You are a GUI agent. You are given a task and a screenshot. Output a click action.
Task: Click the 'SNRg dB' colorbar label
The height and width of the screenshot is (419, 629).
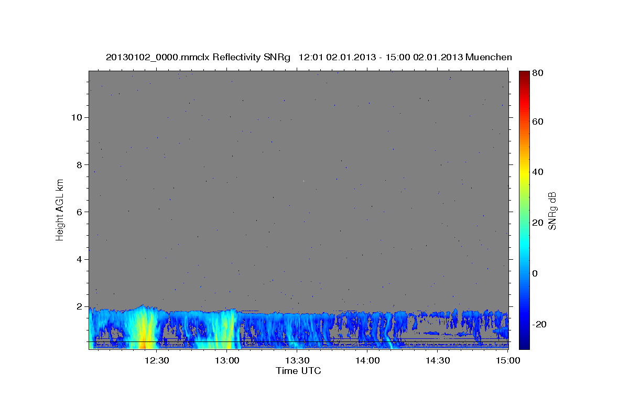pos(552,210)
